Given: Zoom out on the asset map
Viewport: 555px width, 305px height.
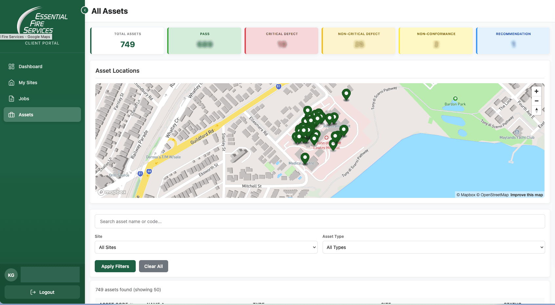Looking at the screenshot, I should pos(536,101).
